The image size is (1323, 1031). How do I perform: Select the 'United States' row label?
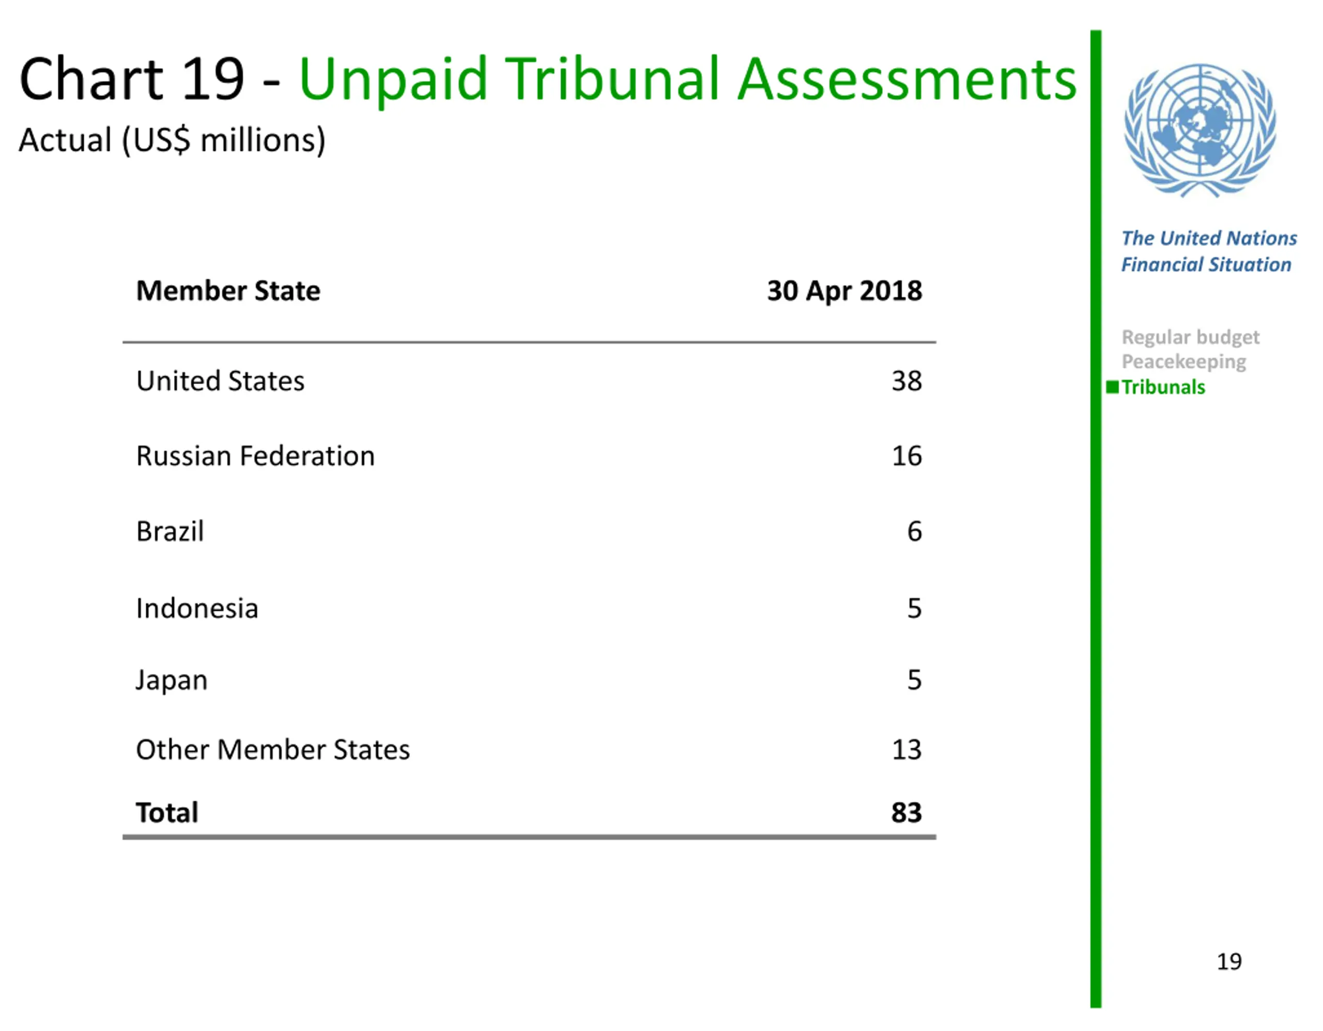(221, 381)
